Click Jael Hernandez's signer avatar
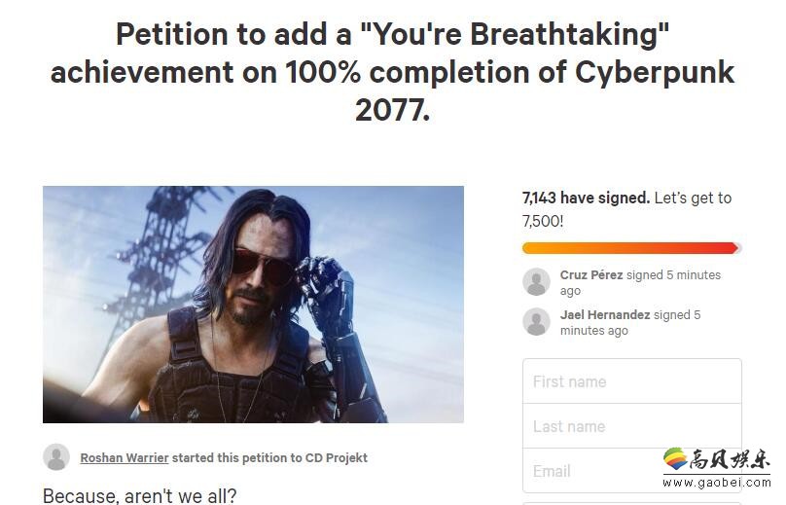Viewport: 786px width, 505px height. pos(536,322)
